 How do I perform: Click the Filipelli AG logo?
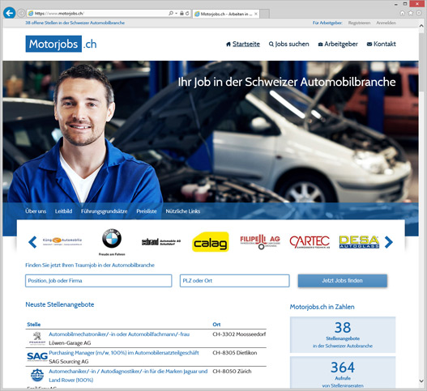tap(260, 241)
